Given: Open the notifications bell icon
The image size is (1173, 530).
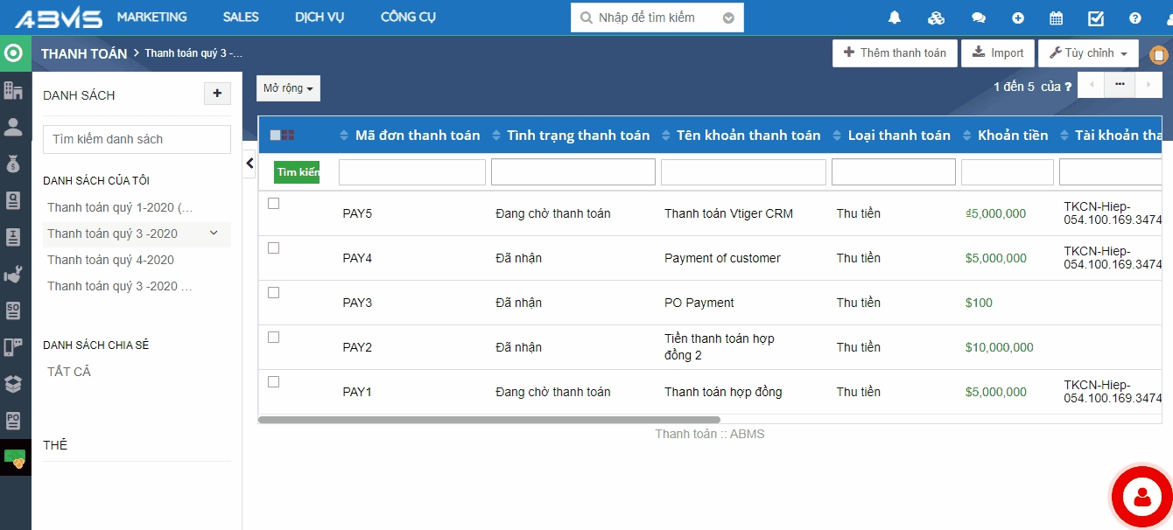Looking at the screenshot, I should pos(894,17).
